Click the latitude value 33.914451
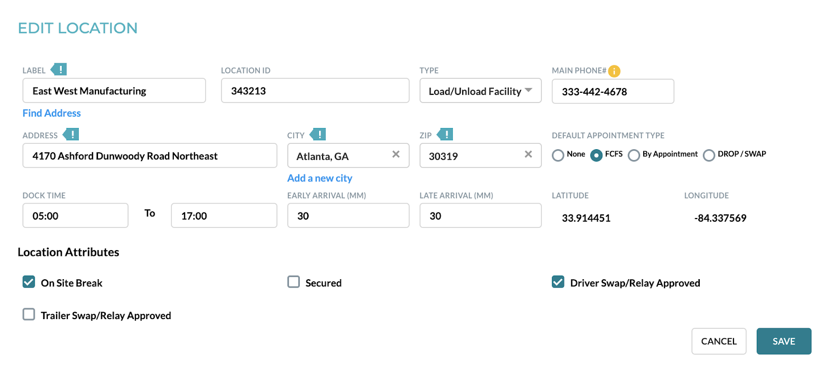 coord(586,218)
